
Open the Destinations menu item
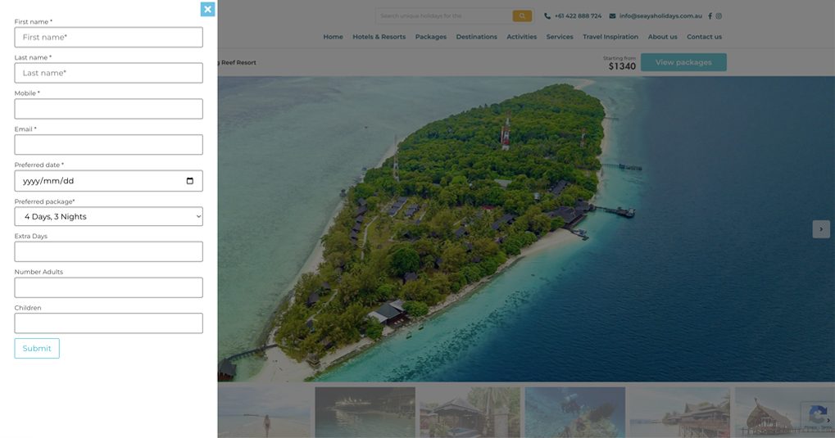(x=477, y=37)
